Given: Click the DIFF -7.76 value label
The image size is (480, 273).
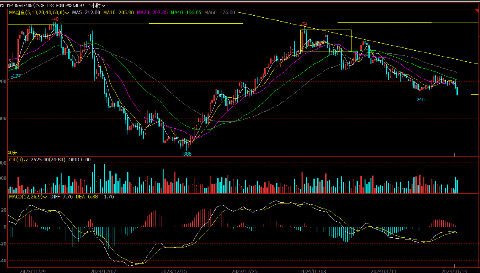Looking at the screenshot, I should pyautogui.click(x=61, y=197).
